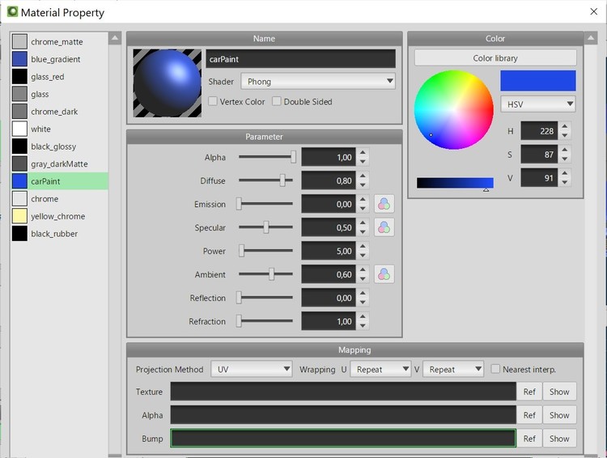
Task: Click the Bump path input field
Action: click(x=343, y=439)
